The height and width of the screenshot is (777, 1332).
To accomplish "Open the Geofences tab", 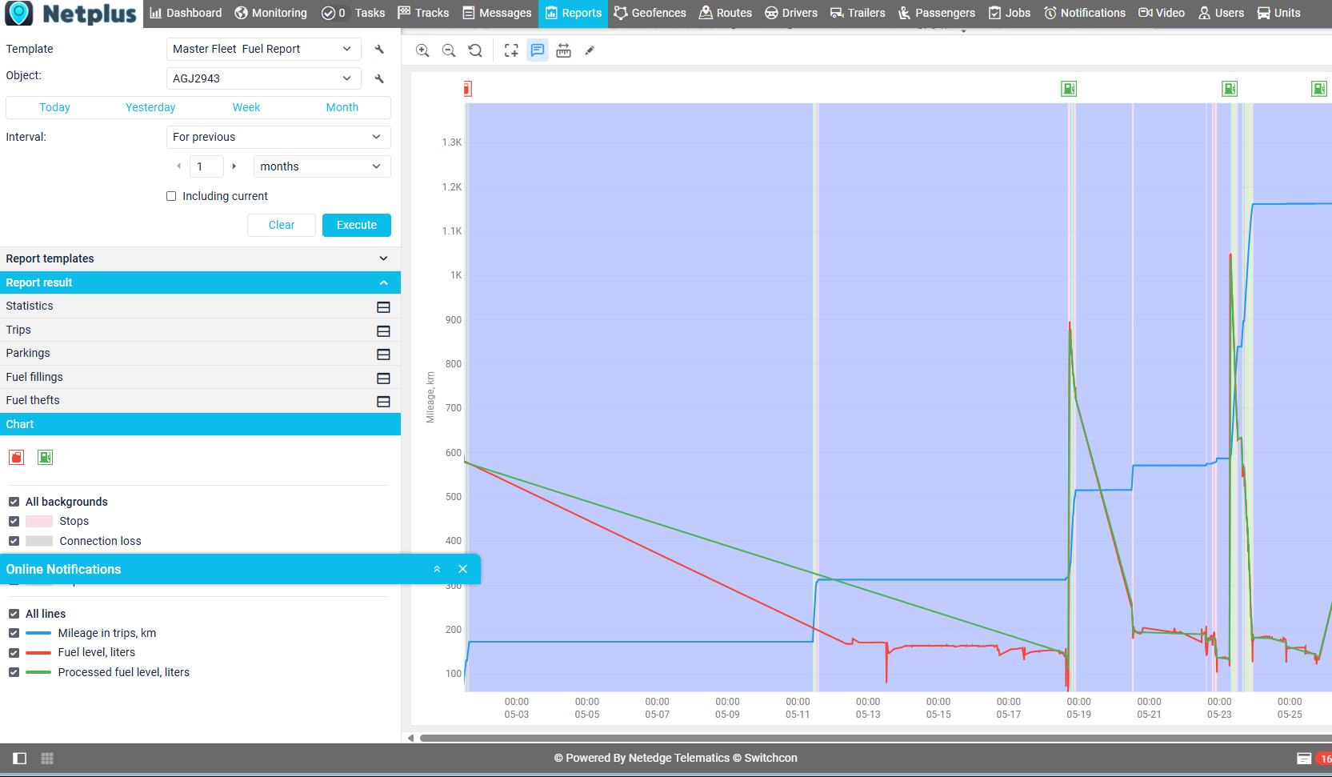I will [x=650, y=13].
